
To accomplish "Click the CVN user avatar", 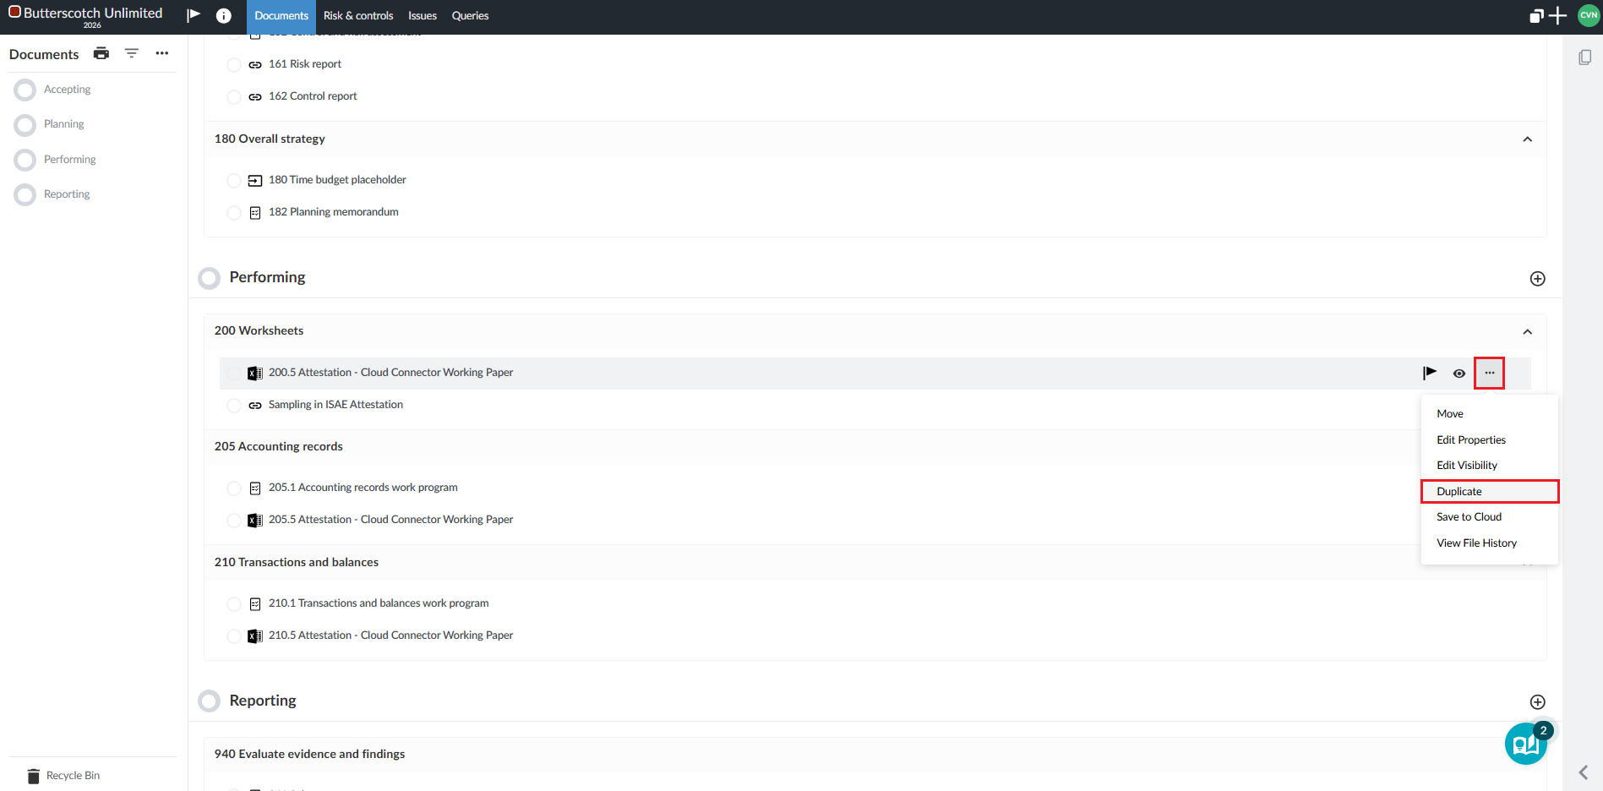I will point(1589,15).
